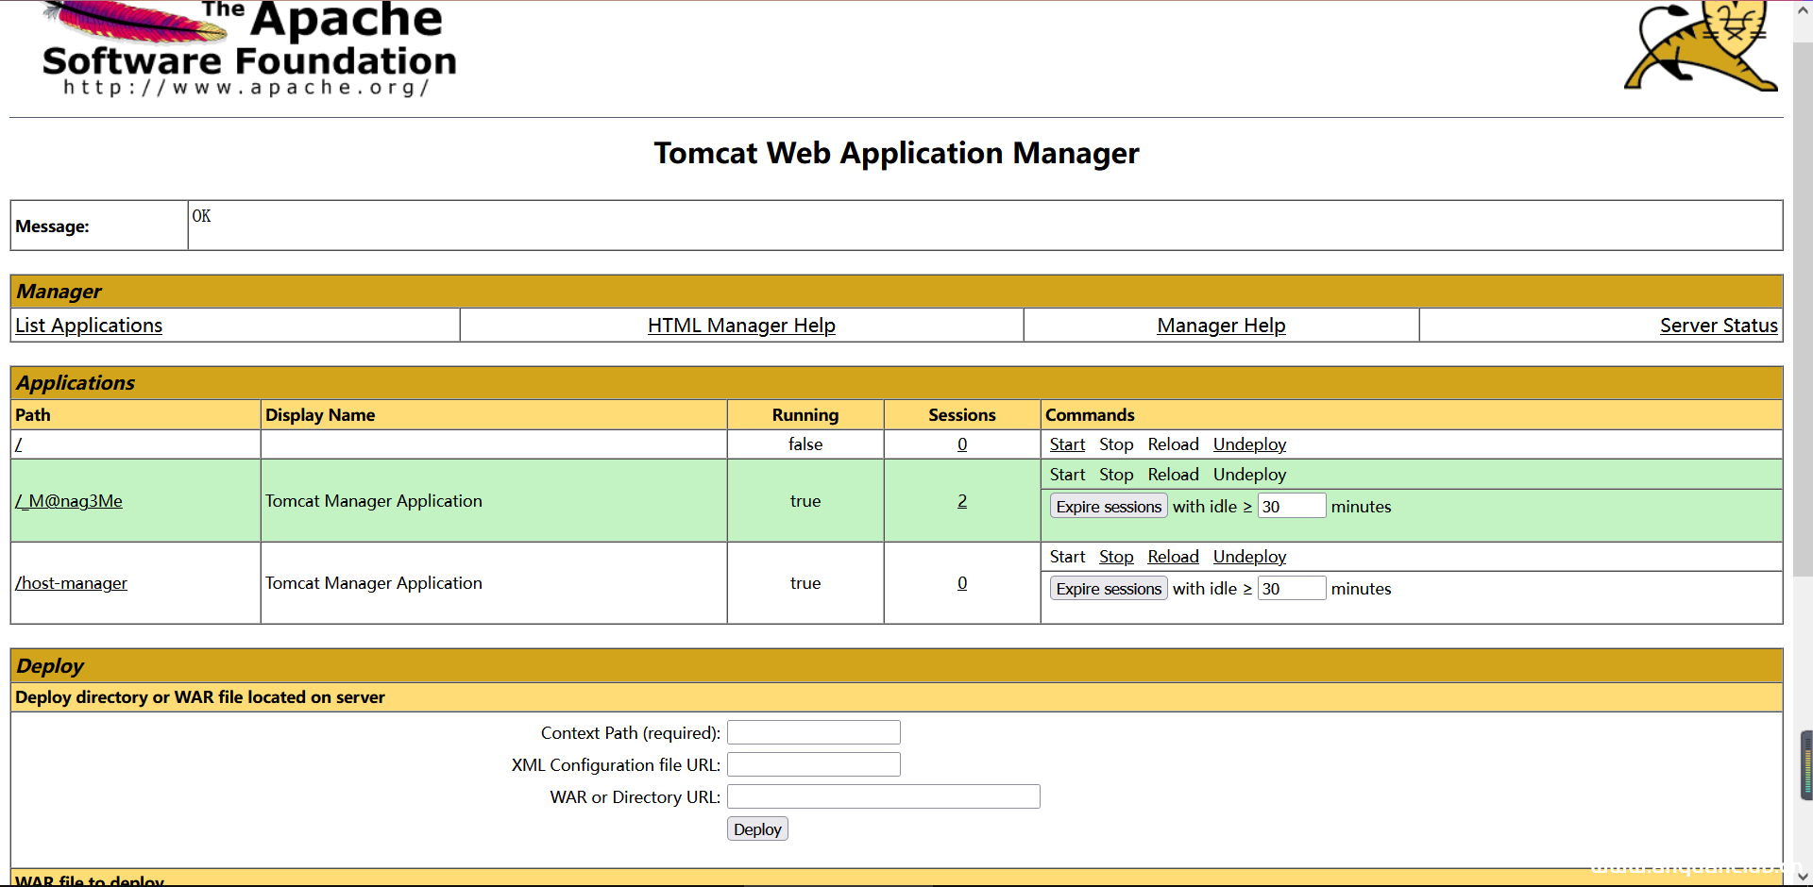Open the Manager Help link

pyautogui.click(x=1221, y=326)
